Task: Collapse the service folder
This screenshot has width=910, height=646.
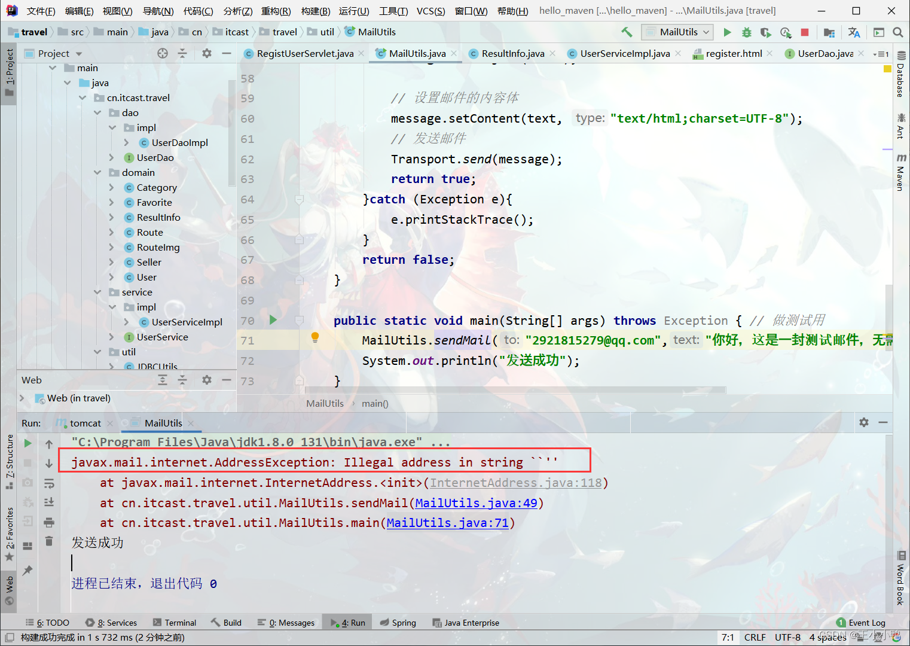Action: 97,292
